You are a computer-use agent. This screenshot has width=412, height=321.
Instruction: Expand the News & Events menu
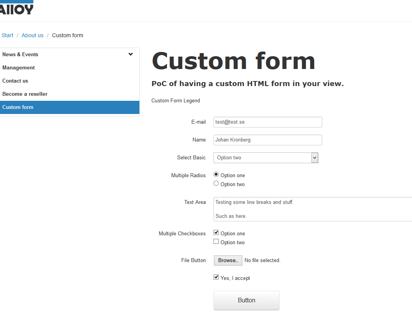click(x=130, y=54)
